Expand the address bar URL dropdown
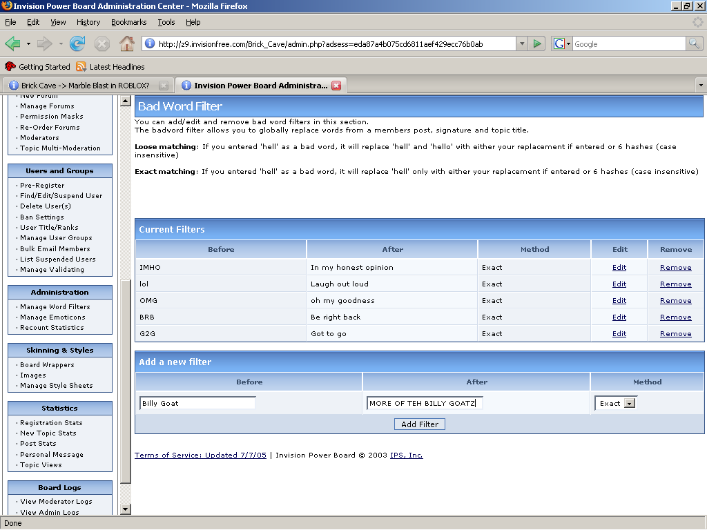The image size is (707, 530). click(522, 43)
